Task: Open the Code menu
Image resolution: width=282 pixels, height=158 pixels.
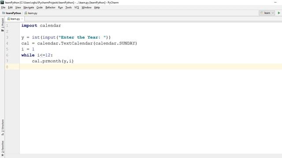Action: (39, 7)
